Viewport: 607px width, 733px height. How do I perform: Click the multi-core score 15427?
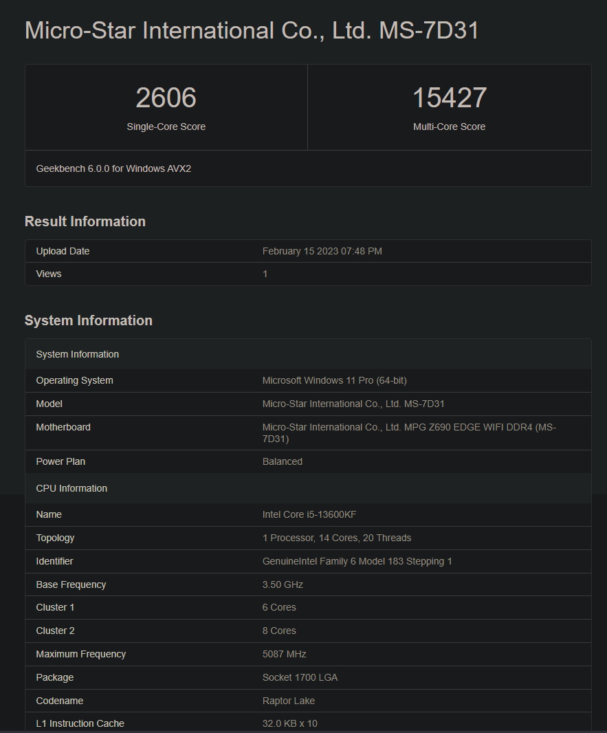click(x=450, y=98)
